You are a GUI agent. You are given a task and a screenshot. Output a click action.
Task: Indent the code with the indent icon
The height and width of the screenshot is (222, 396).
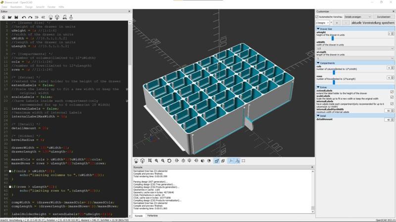click(43, 17)
